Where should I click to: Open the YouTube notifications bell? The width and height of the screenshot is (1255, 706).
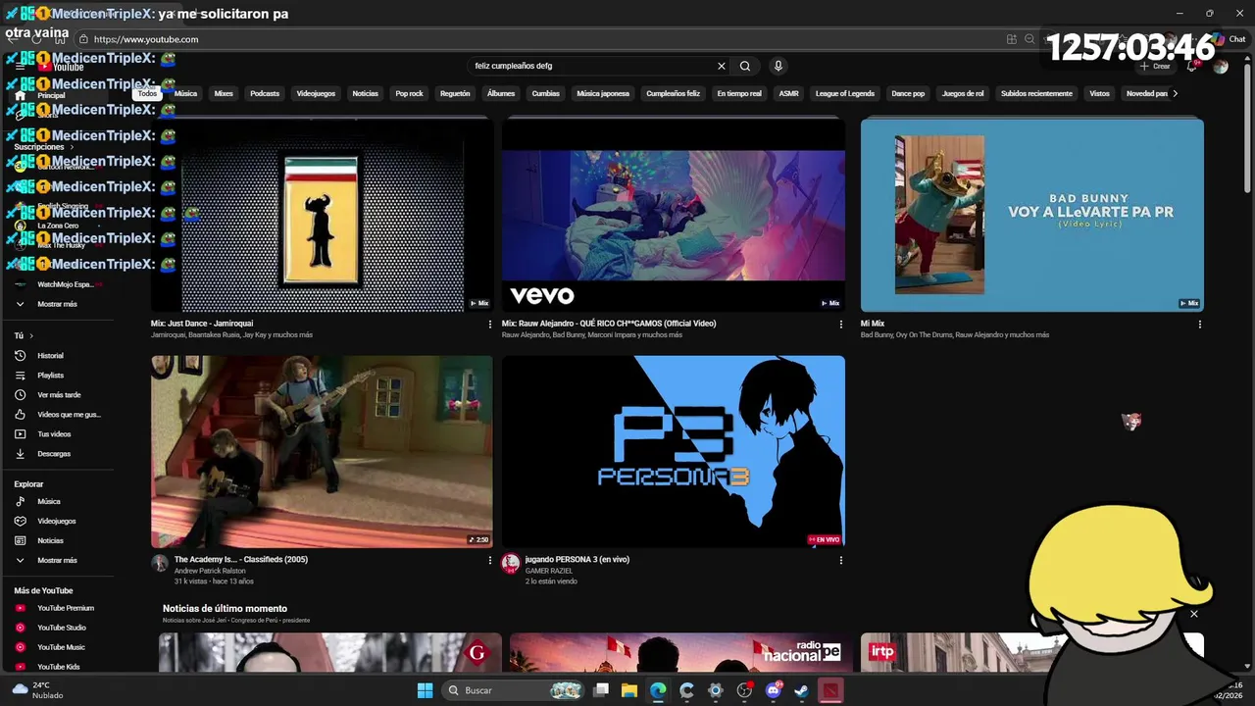click(1191, 66)
